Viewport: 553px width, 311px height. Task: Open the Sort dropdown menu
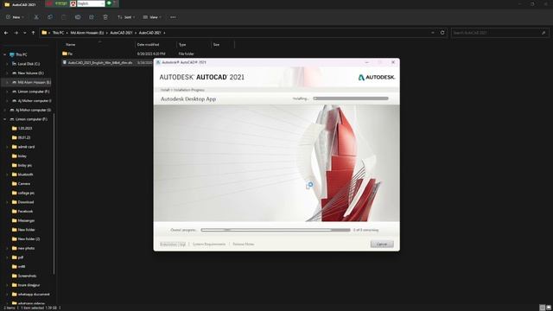pyautogui.click(x=126, y=17)
